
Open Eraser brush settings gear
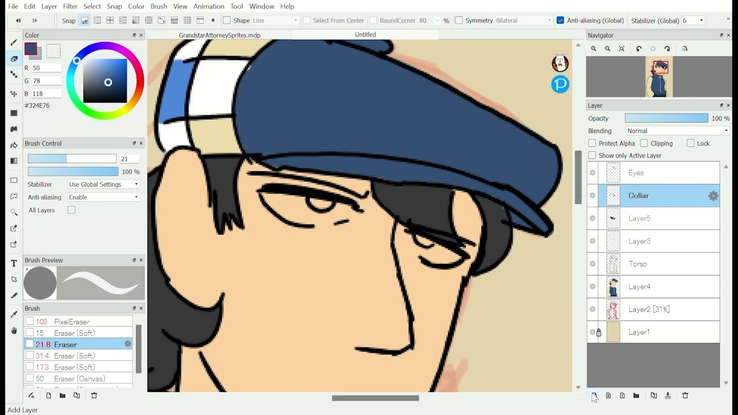click(x=127, y=344)
